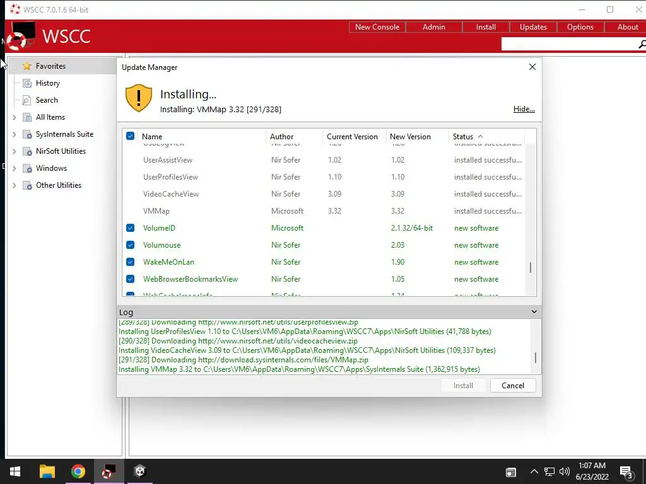The image size is (646, 484).
Task: Uncheck the Volumouse checkbox
Action: [x=130, y=245]
